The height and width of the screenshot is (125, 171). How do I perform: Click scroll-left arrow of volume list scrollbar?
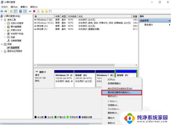[x=35, y=65]
